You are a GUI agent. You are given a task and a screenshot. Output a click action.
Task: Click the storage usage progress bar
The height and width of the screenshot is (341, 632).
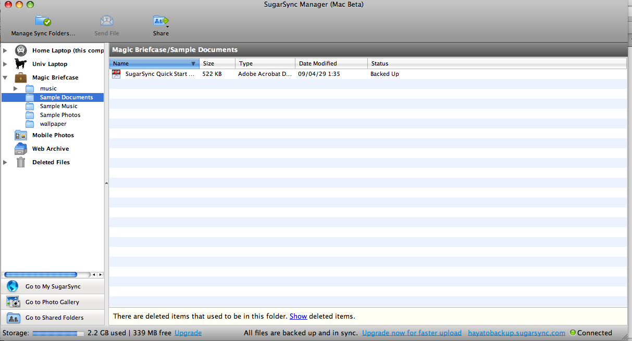58,333
